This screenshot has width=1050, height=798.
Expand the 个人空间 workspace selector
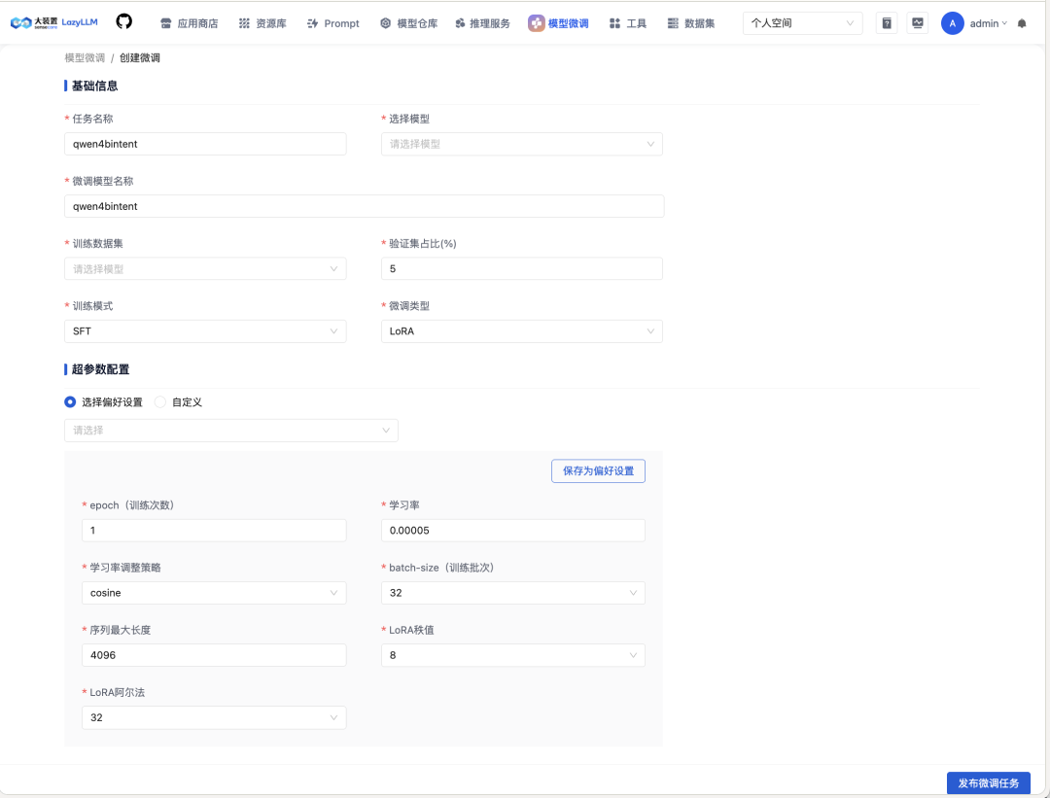802,23
